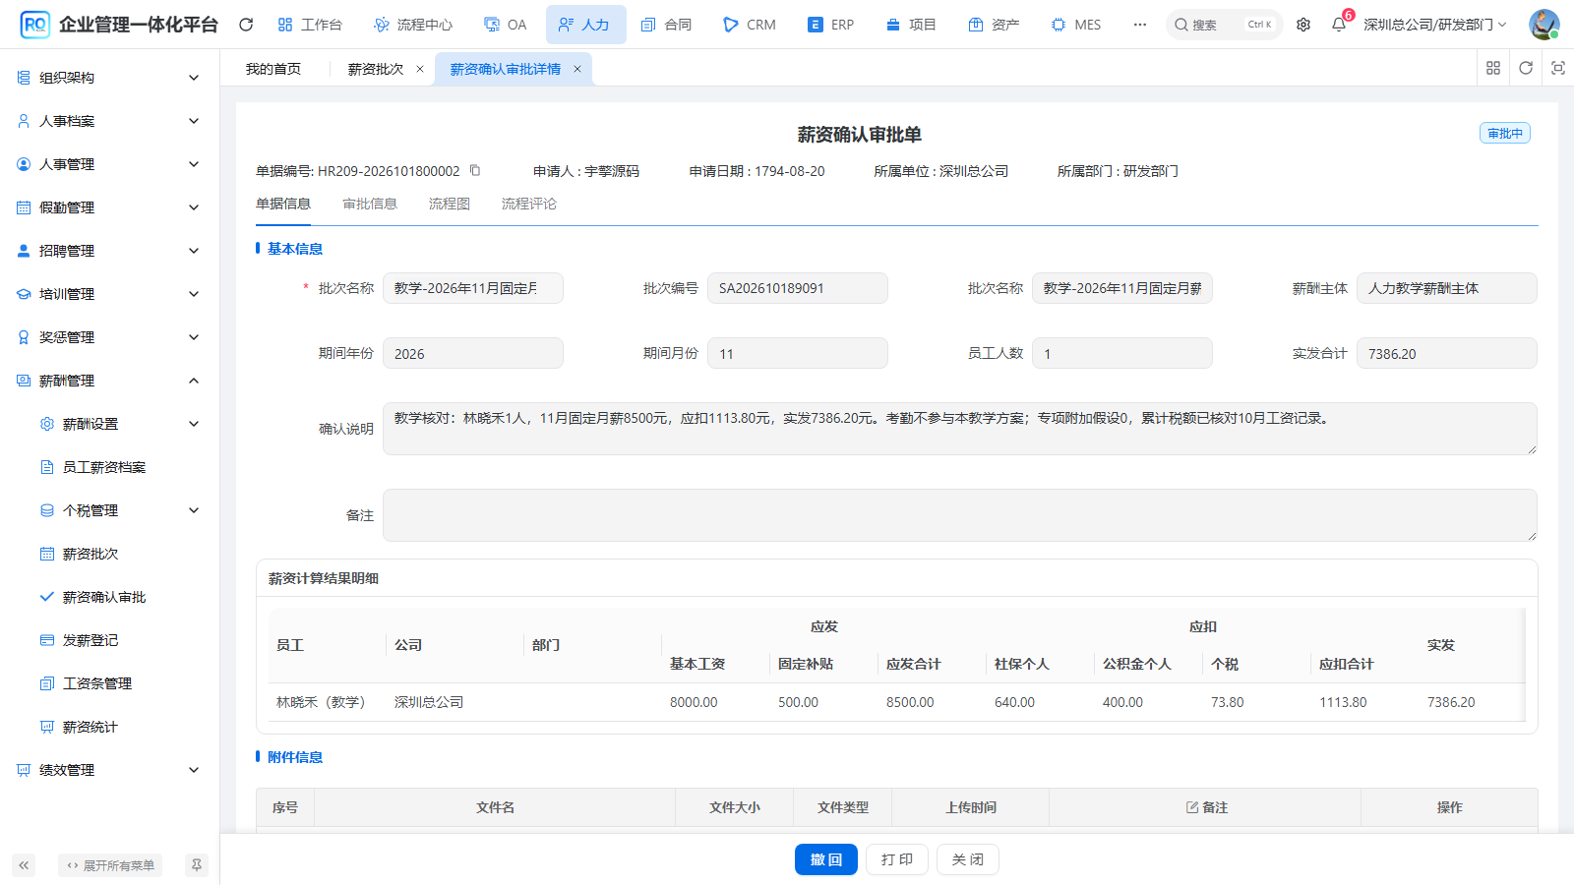Expand the 假勤管理 menu

pos(110,207)
